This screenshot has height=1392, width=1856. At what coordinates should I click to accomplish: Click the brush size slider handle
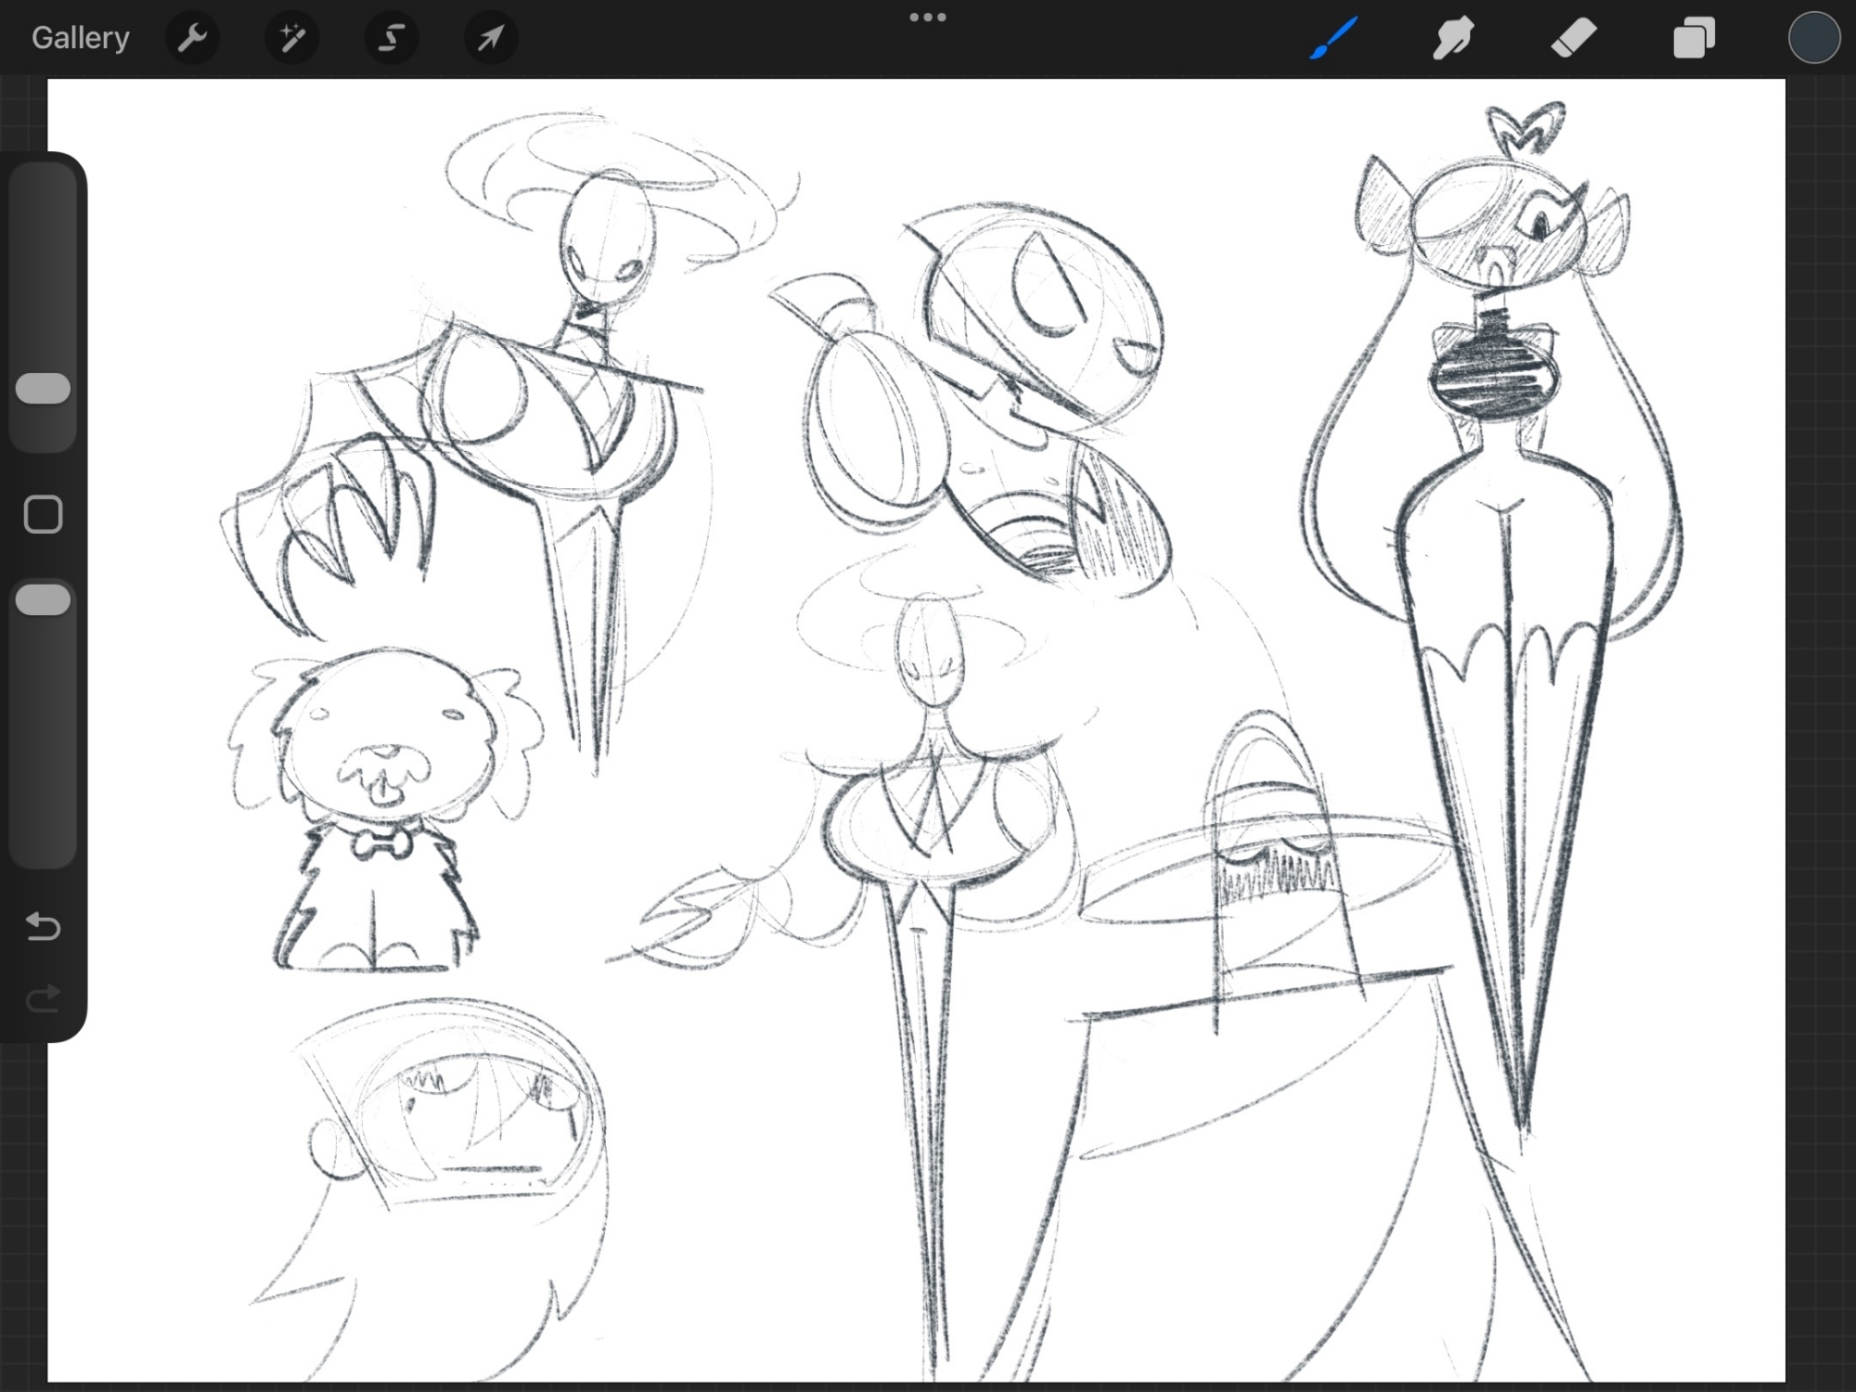(x=43, y=389)
